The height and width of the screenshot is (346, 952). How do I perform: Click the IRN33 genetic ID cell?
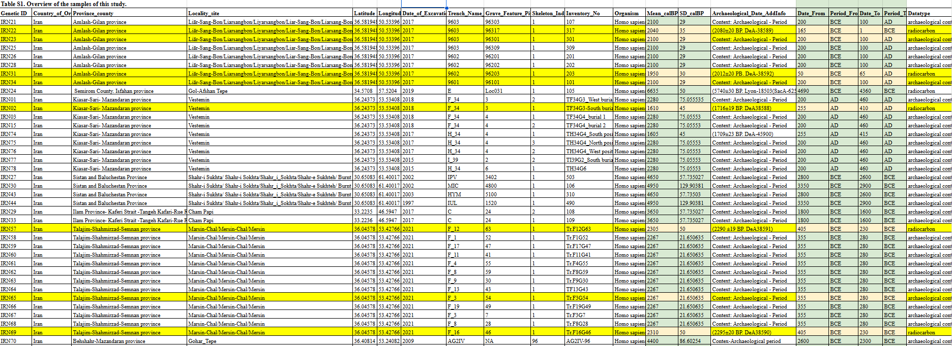click(x=16, y=220)
